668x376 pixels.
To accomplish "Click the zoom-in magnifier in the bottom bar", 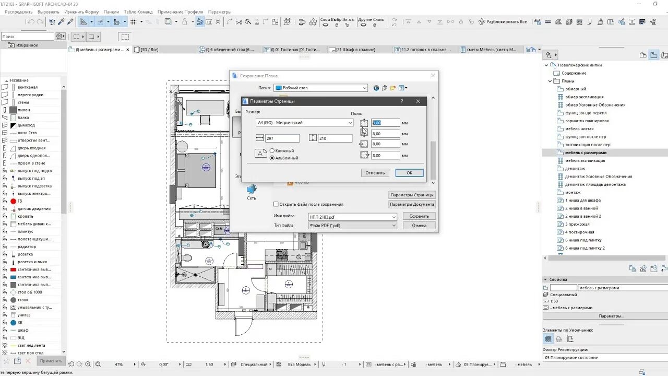I will pos(88,364).
